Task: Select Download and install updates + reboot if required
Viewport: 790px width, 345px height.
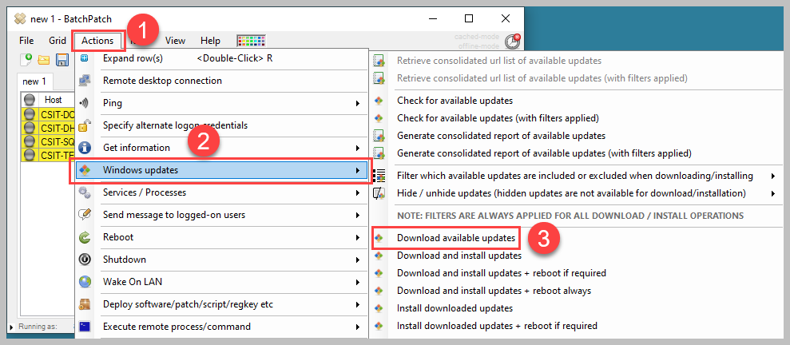Action: point(502,273)
